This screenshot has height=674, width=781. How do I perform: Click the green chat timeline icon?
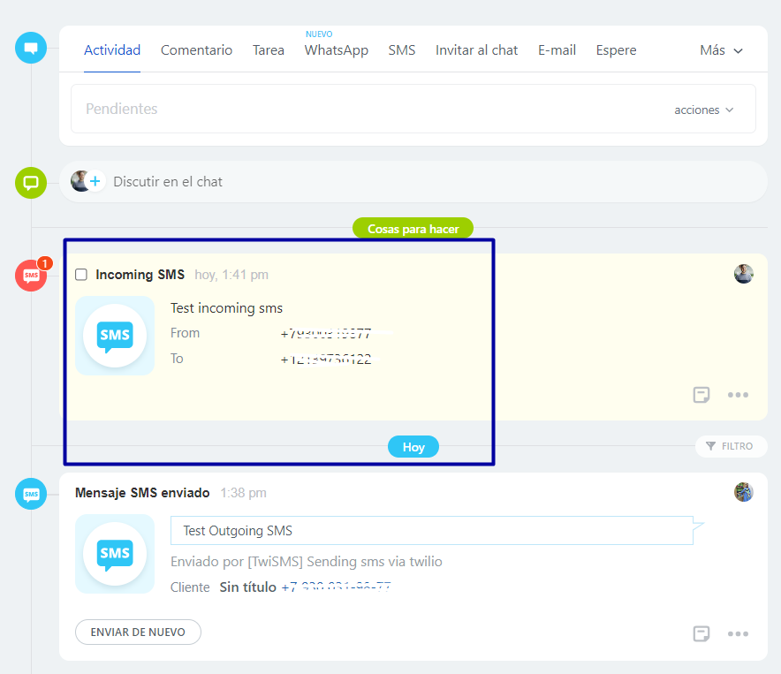click(x=31, y=183)
